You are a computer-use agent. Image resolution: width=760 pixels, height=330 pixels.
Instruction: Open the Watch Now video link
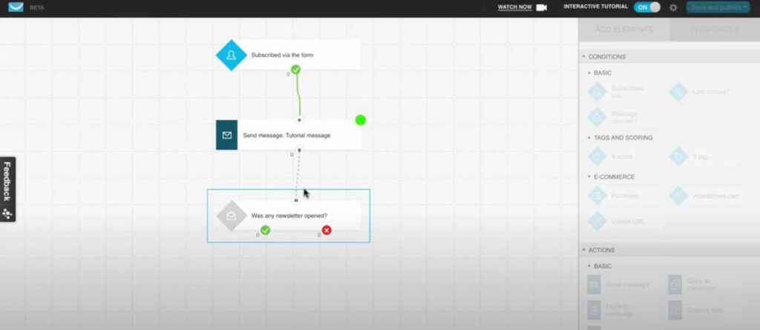(515, 7)
